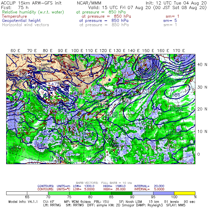This screenshot has width=208, height=208.
Task: Click the '90 sec' timestep text
Action: (x=189, y=202)
